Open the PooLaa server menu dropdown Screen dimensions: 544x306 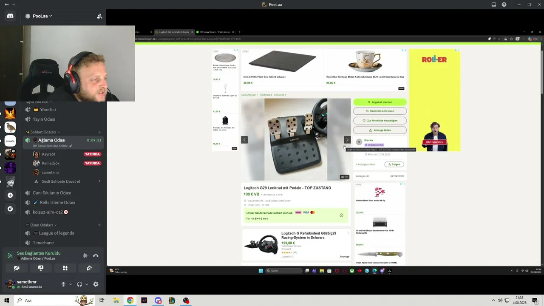39,16
